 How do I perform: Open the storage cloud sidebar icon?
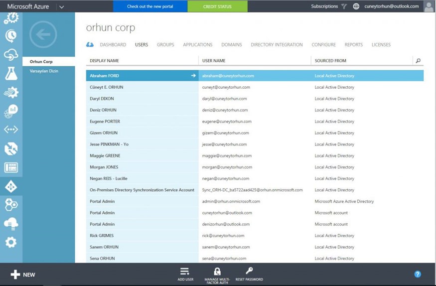(x=11, y=224)
